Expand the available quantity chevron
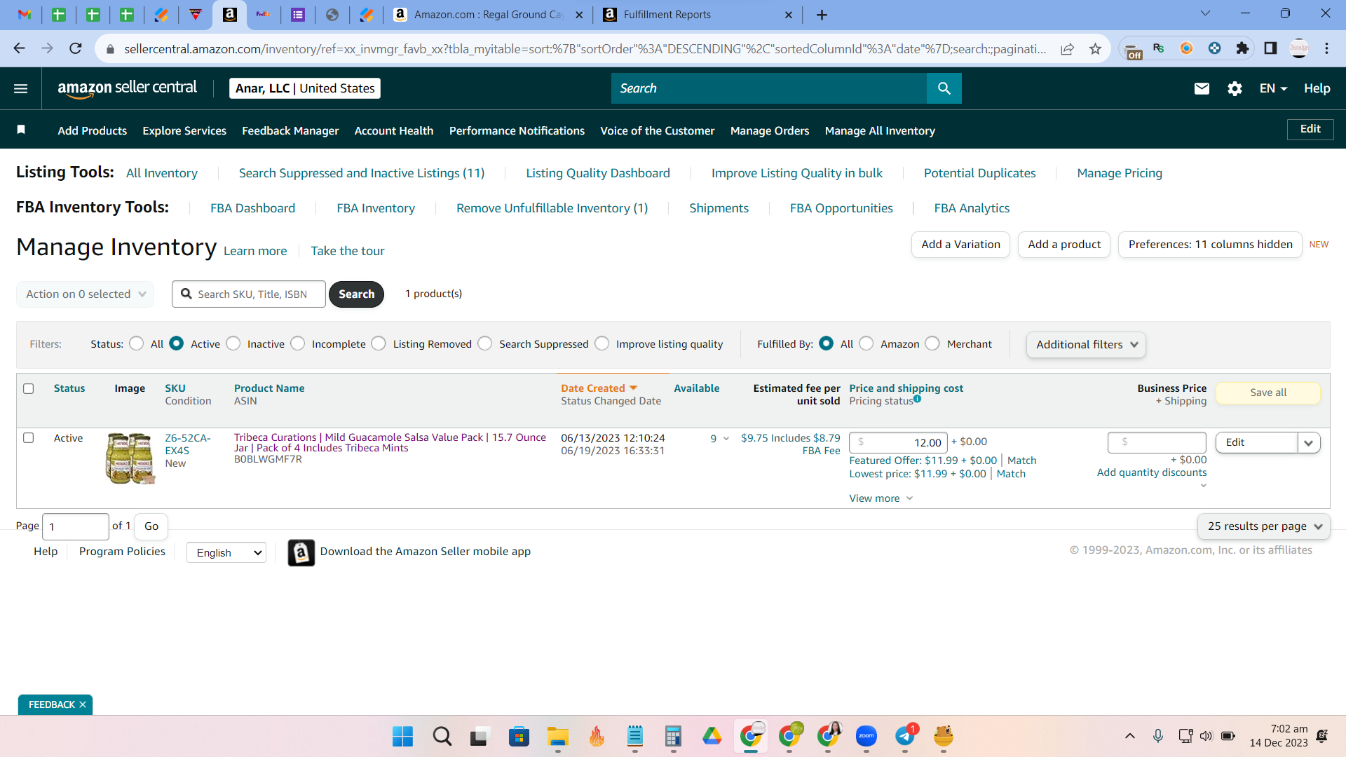The width and height of the screenshot is (1346, 757). pos(726,439)
